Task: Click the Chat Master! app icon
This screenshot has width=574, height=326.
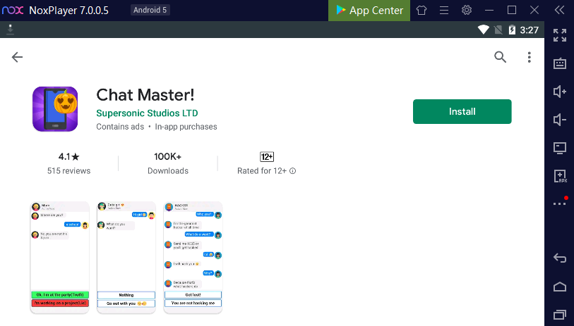Action: pos(55,109)
